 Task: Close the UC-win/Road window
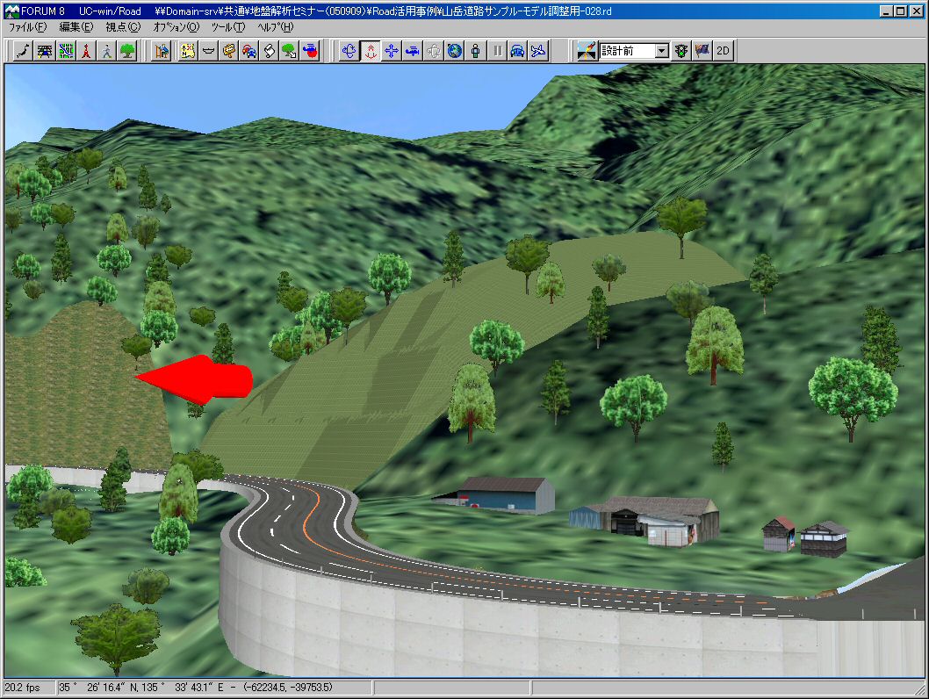click(x=917, y=11)
